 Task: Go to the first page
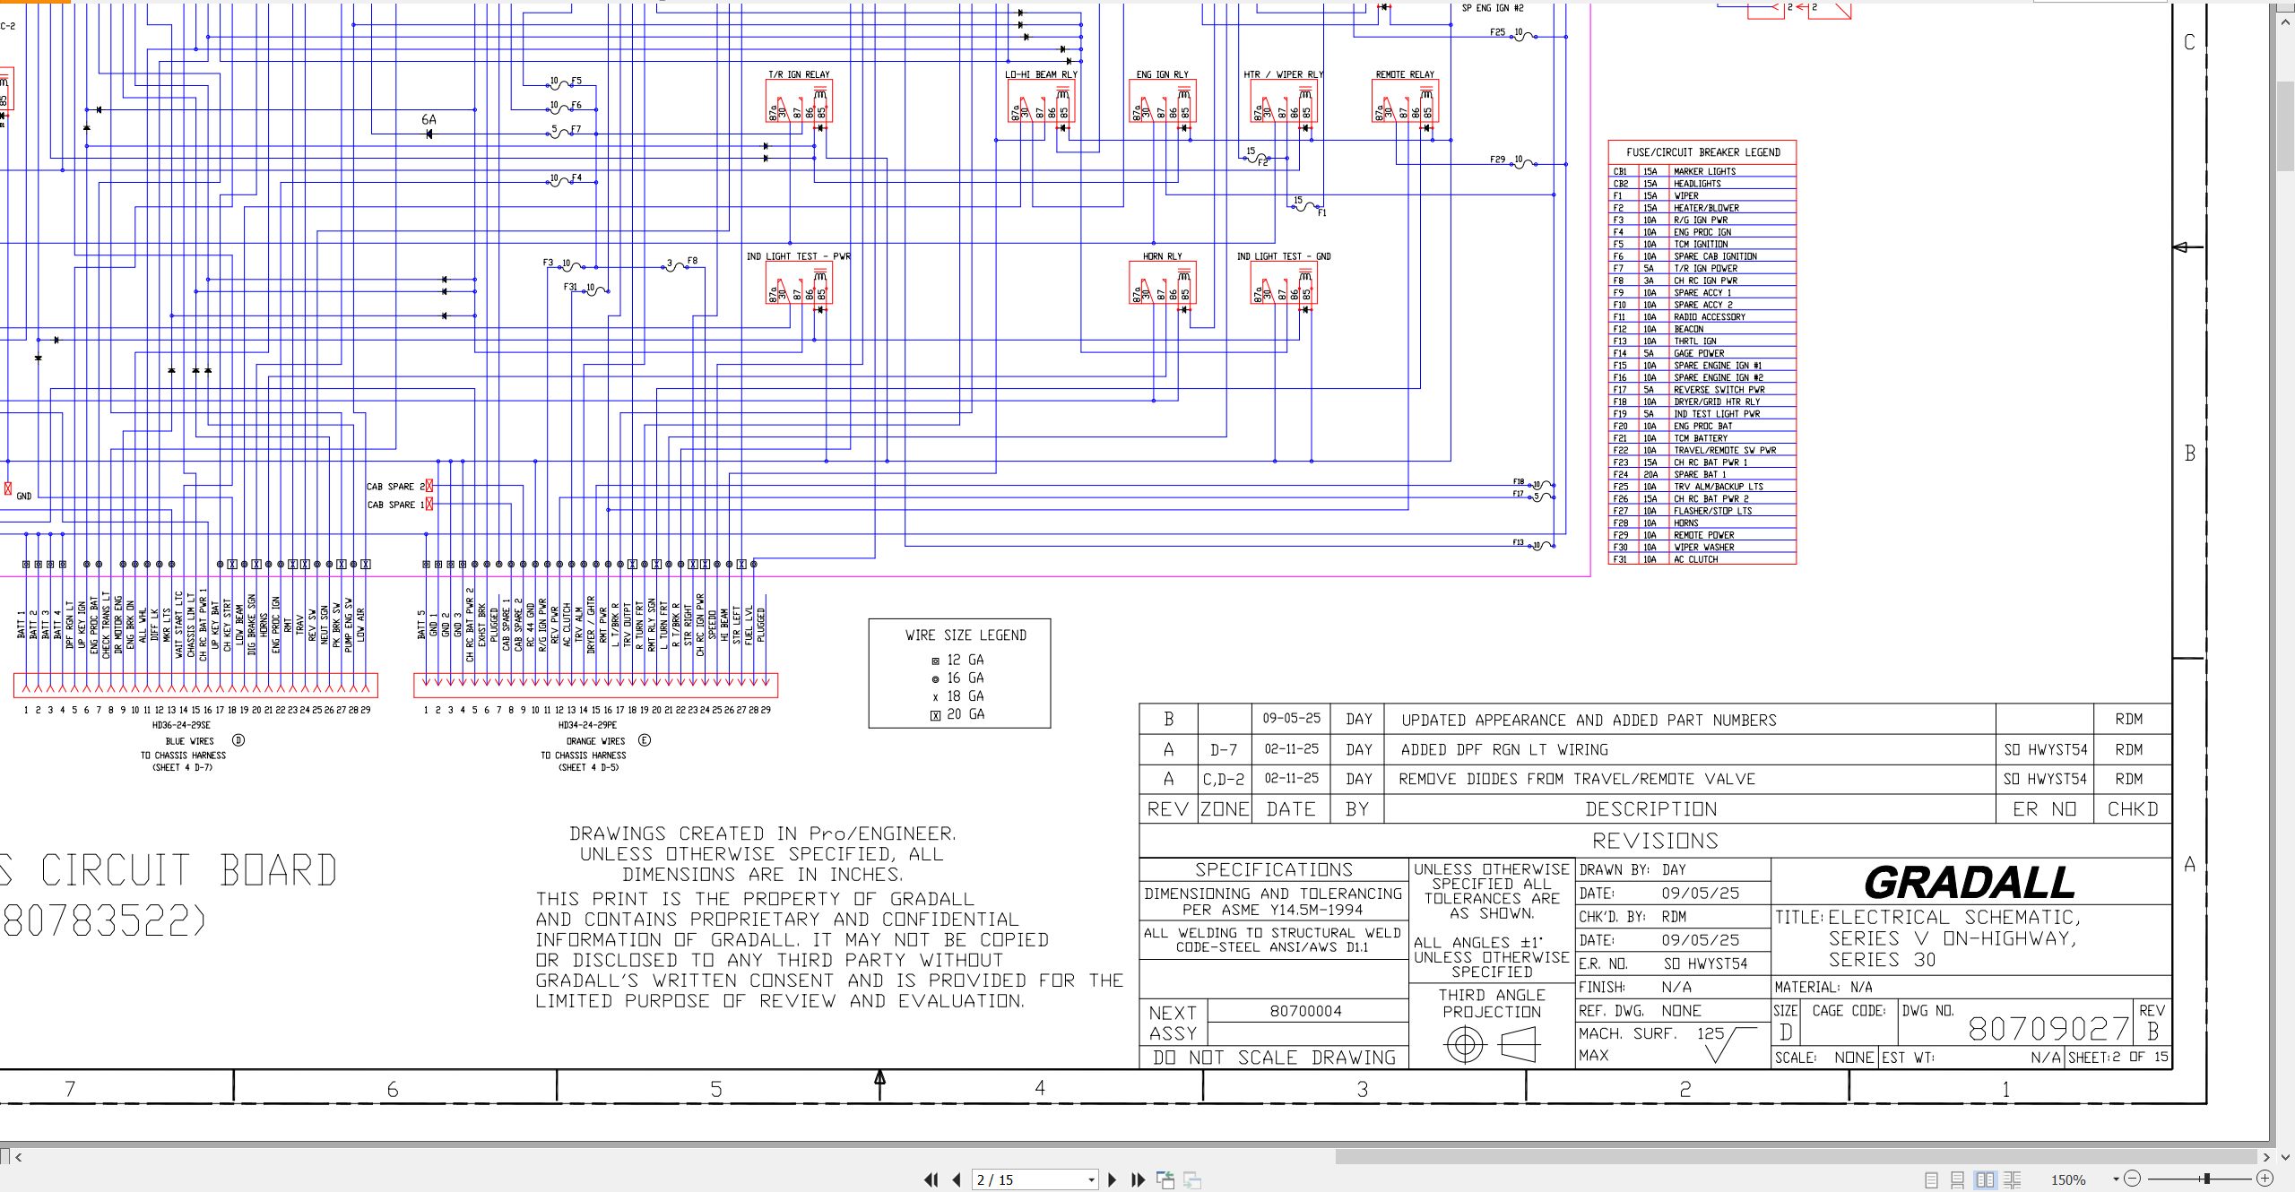(x=931, y=1179)
